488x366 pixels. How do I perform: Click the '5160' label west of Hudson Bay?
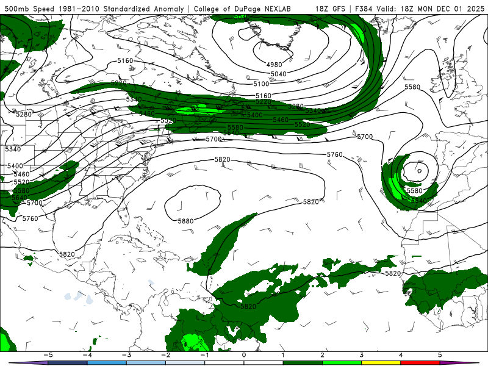[x=125, y=60]
